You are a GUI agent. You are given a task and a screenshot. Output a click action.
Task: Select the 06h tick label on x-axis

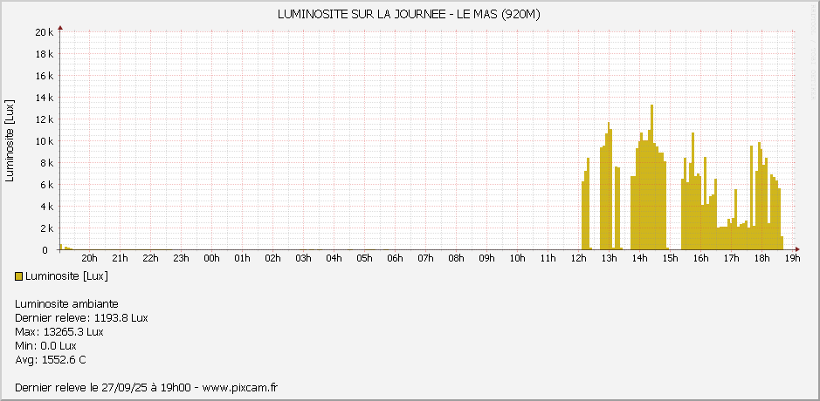[x=395, y=258]
